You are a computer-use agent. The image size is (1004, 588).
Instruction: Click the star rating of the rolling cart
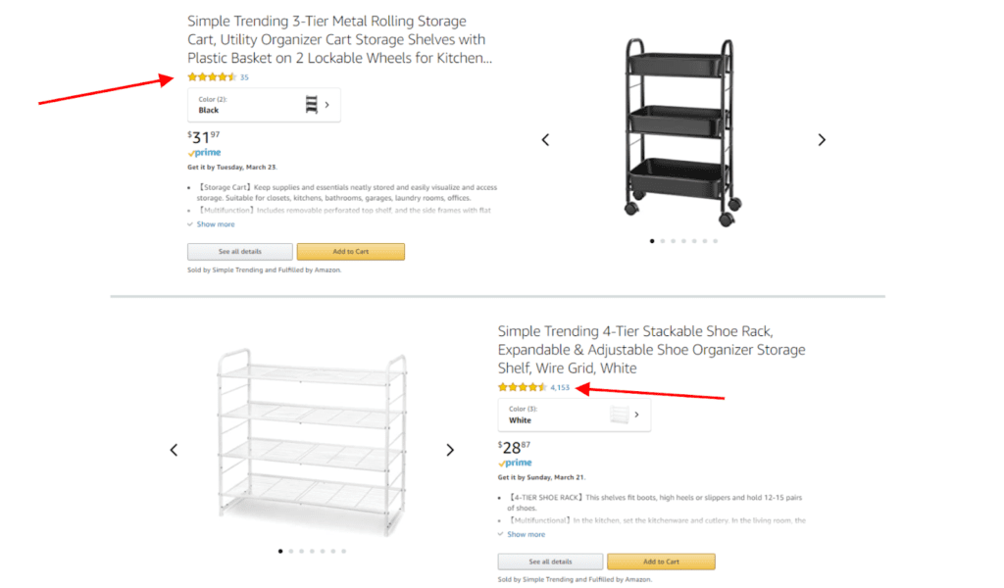pyautogui.click(x=209, y=76)
